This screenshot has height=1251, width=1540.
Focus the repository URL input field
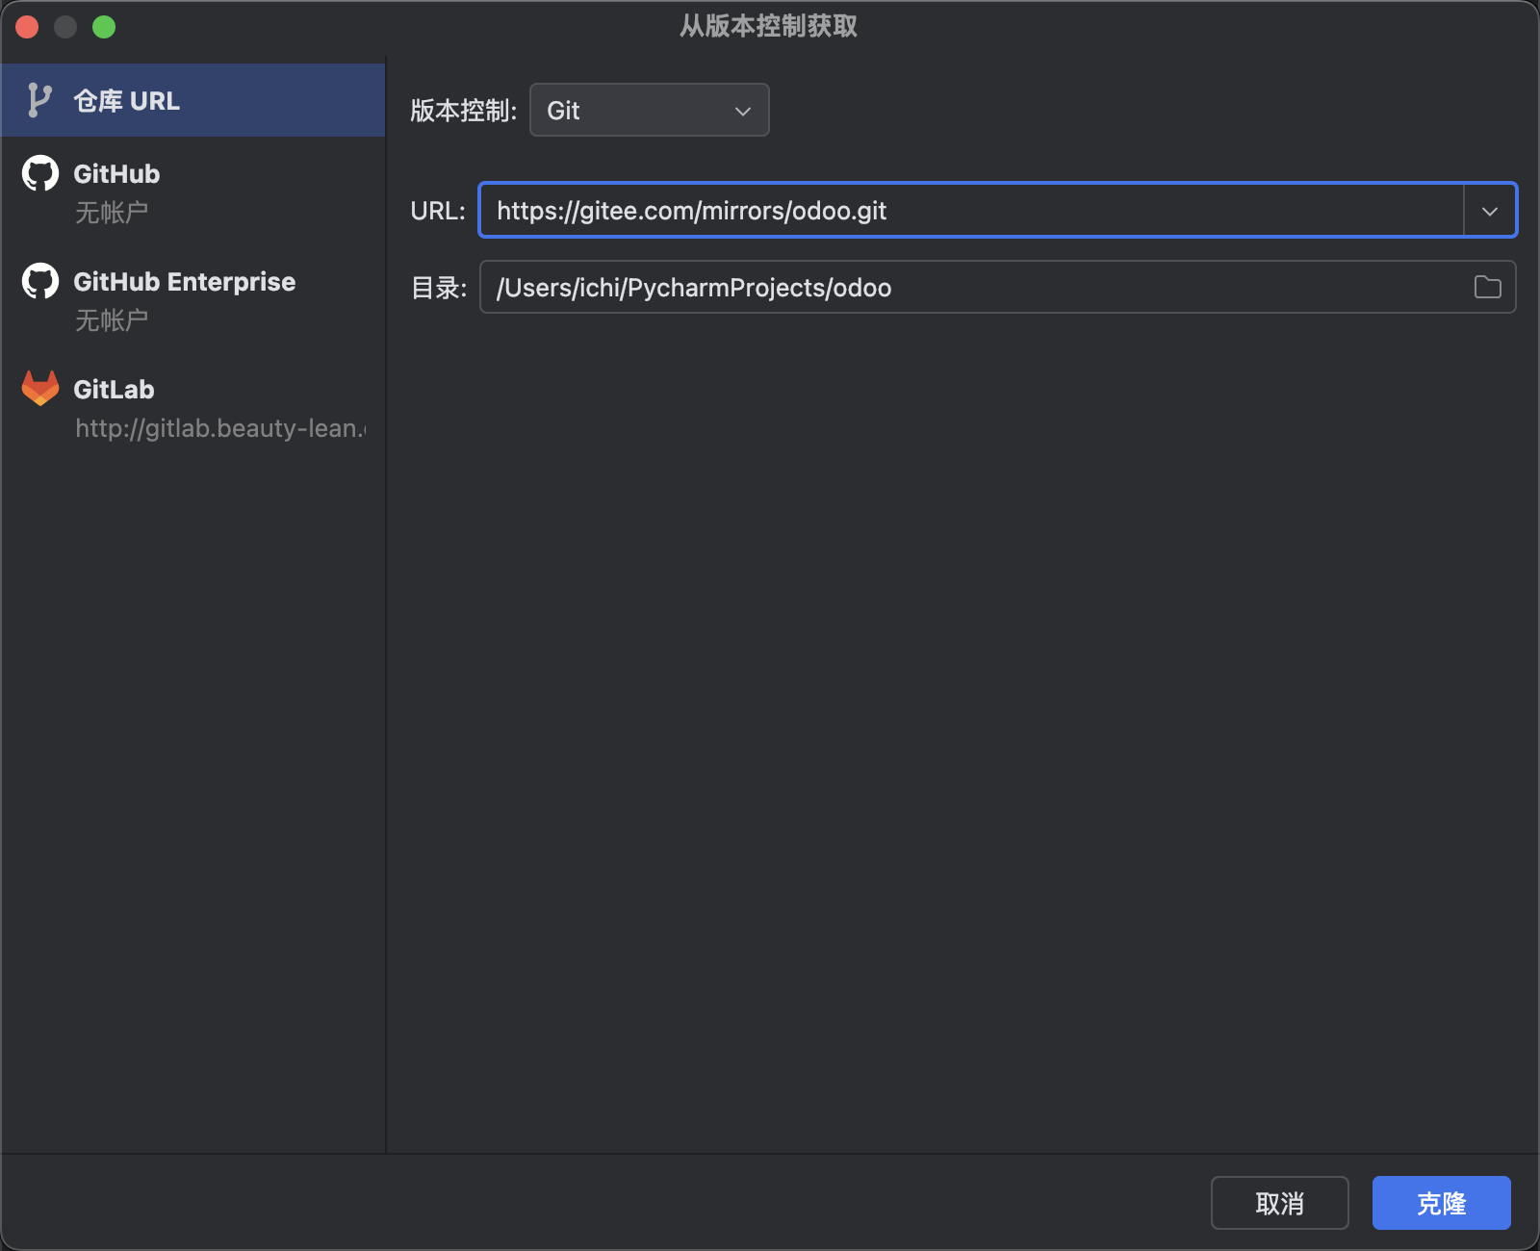click(972, 211)
